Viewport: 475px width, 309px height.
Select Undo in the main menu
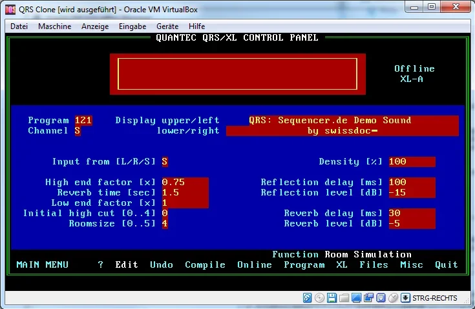pyautogui.click(x=162, y=264)
